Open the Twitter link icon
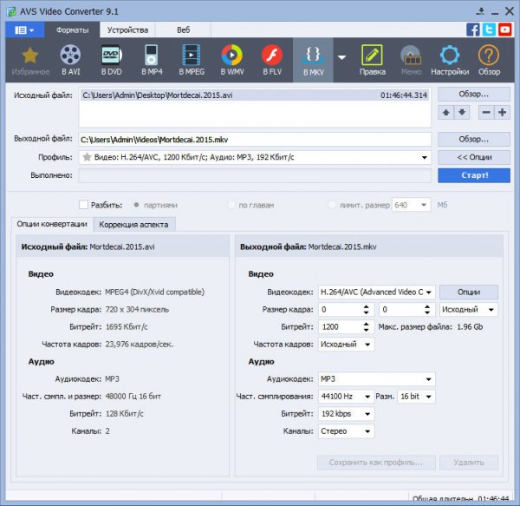This screenshot has width=520, height=506. (x=489, y=30)
